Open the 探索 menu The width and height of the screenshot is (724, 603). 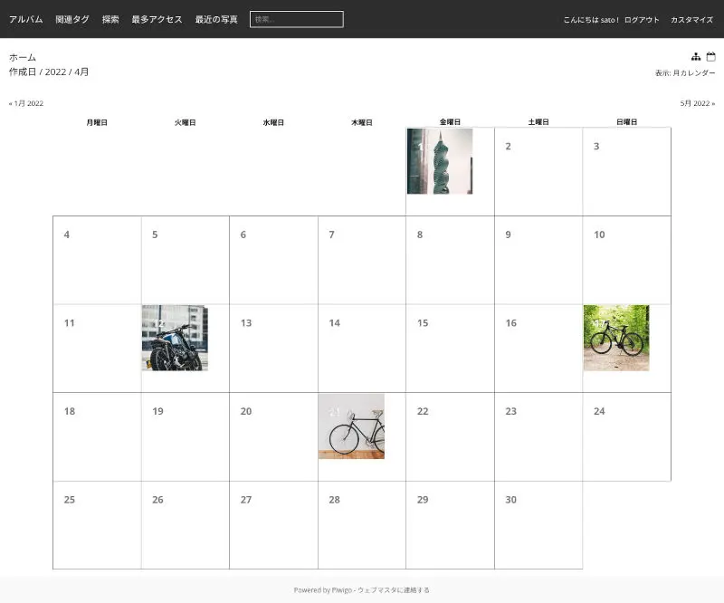click(110, 19)
